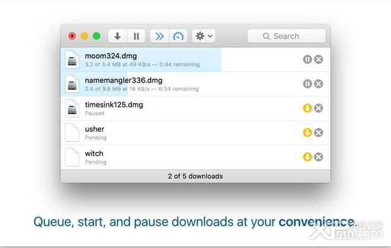Select the witch row name
The image size is (391, 248).
pyautogui.click(x=94, y=154)
